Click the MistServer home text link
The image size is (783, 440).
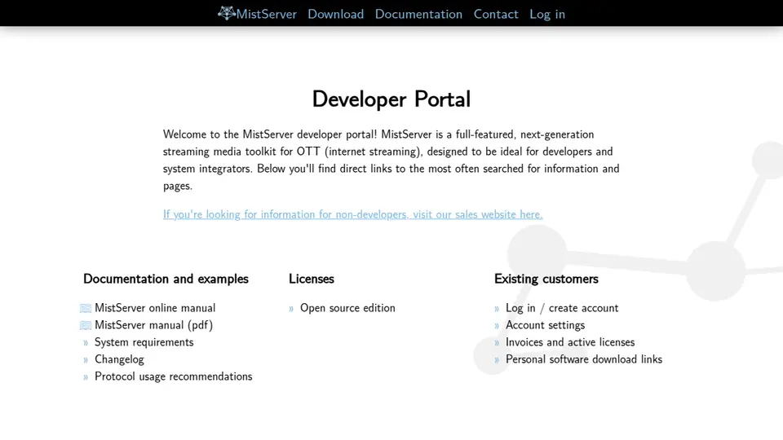[x=266, y=14]
